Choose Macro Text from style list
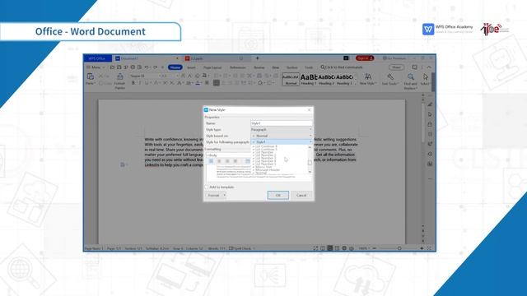The height and width of the screenshot is (296, 527). [263, 167]
